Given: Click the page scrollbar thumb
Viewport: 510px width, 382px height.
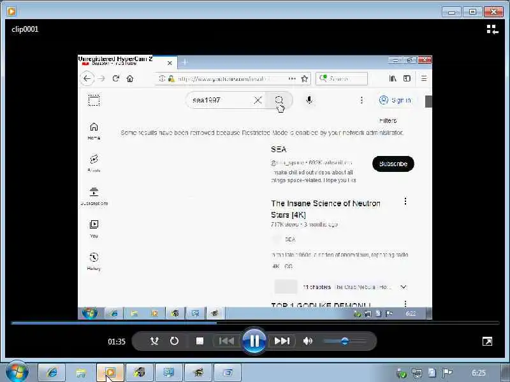Looking at the screenshot, I should tap(428, 102).
